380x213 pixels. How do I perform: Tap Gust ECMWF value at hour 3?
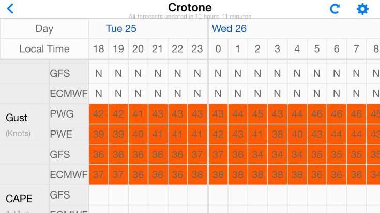tap(277, 174)
